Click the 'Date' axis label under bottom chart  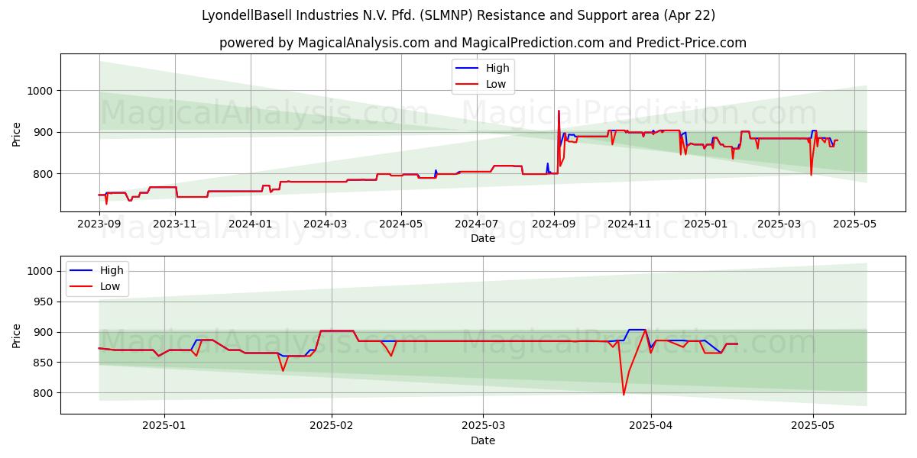(x=482, y=440)
